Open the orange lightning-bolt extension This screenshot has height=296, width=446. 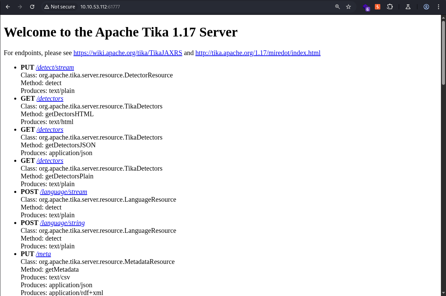point(378,7)
